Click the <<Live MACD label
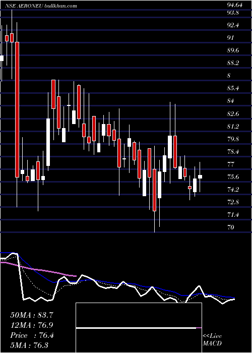The height and width of the screenshot is (353, 252). click(212, 340)
